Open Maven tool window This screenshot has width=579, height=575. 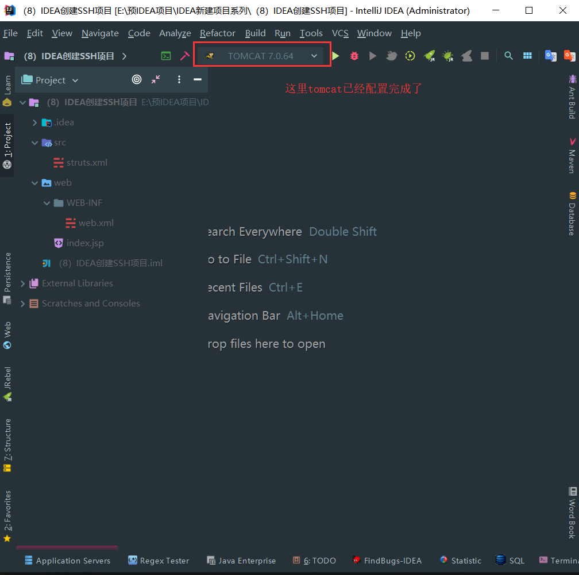[572, 155]
